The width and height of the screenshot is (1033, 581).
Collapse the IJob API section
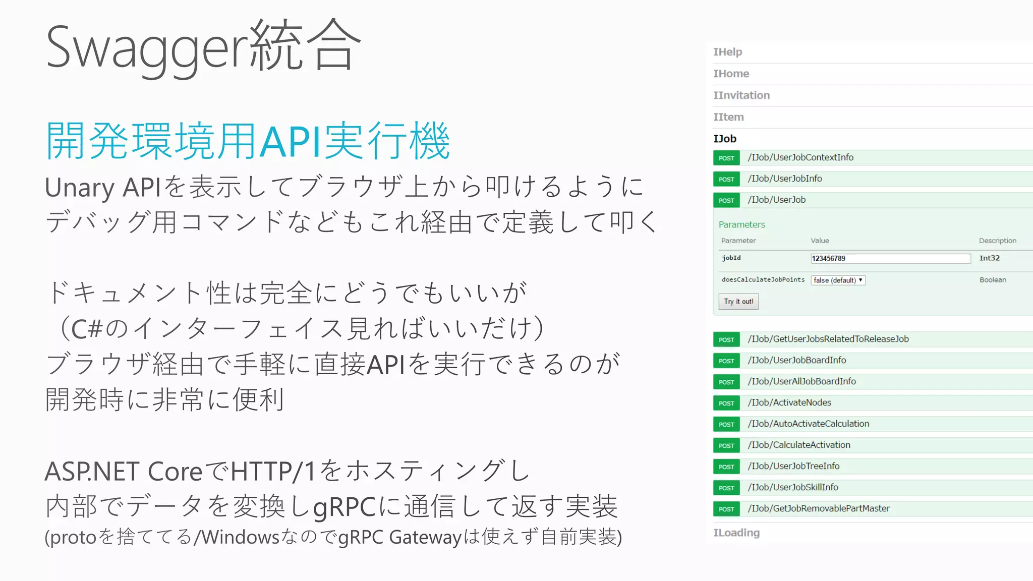pyautogui.click(x=725, y=139)
